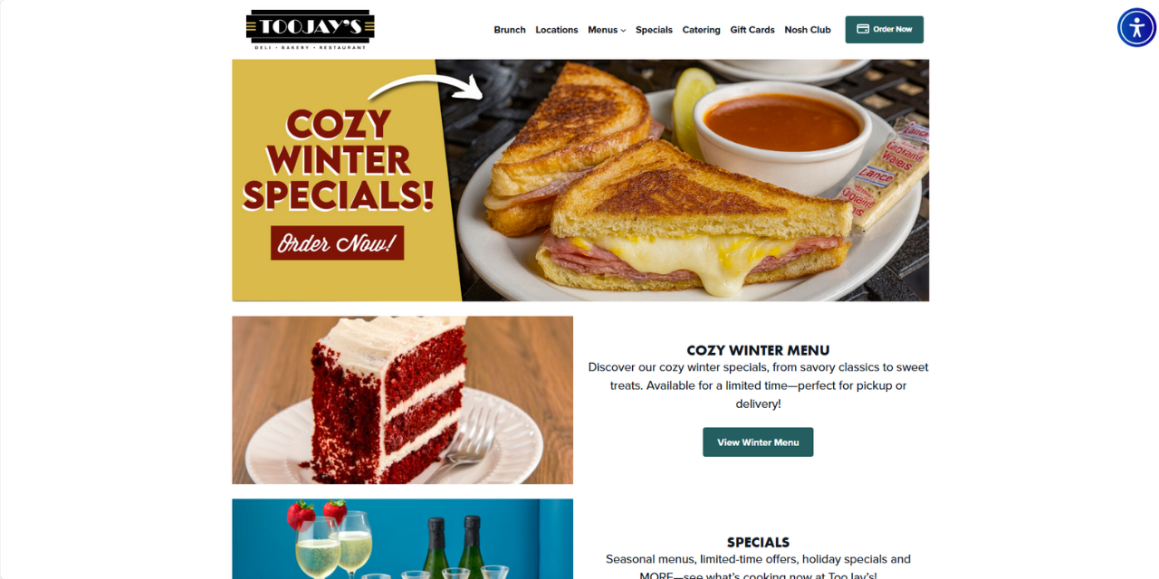Click the red velvet cake image
The width and height of the screenshot is (1159, 579).
click(402, 400)
